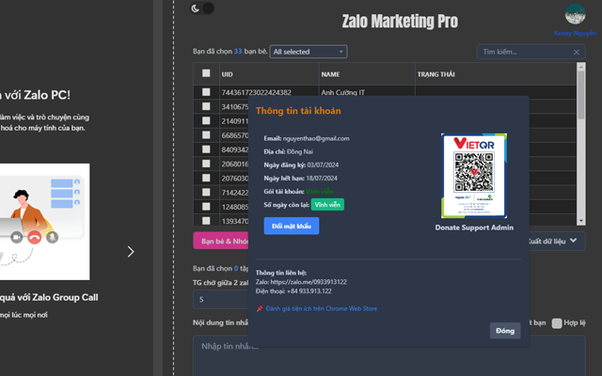602x376 pixels.
Task: Open the Chrome Web Store rating link
Action: (x=322, y=308)
